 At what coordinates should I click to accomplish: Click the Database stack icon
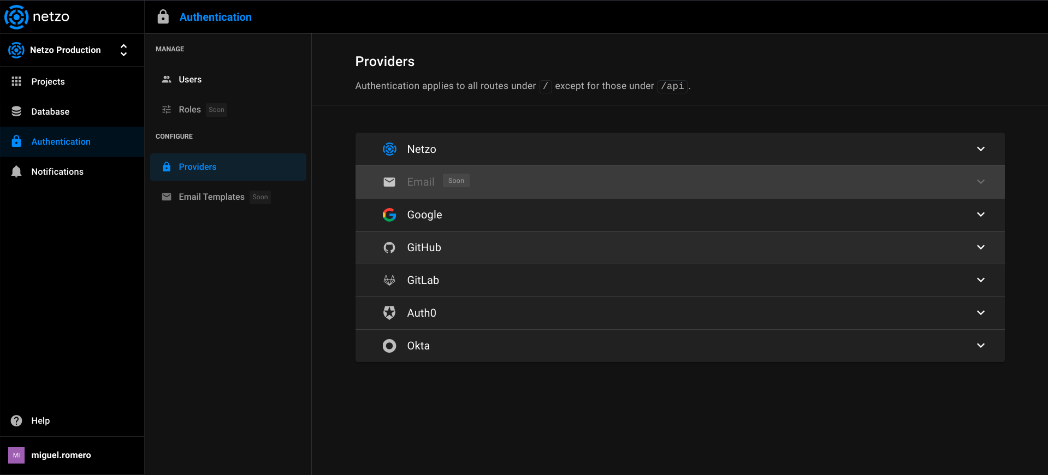coord(16,111)
